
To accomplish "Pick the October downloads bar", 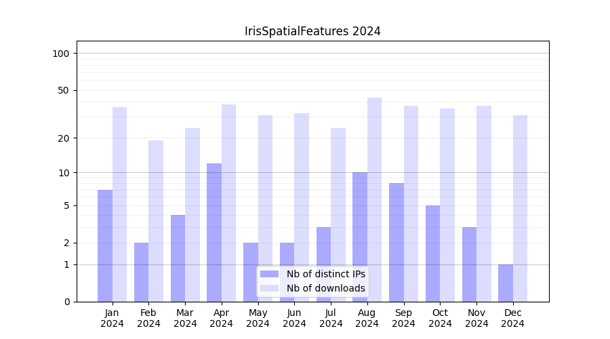I will 447,205.
